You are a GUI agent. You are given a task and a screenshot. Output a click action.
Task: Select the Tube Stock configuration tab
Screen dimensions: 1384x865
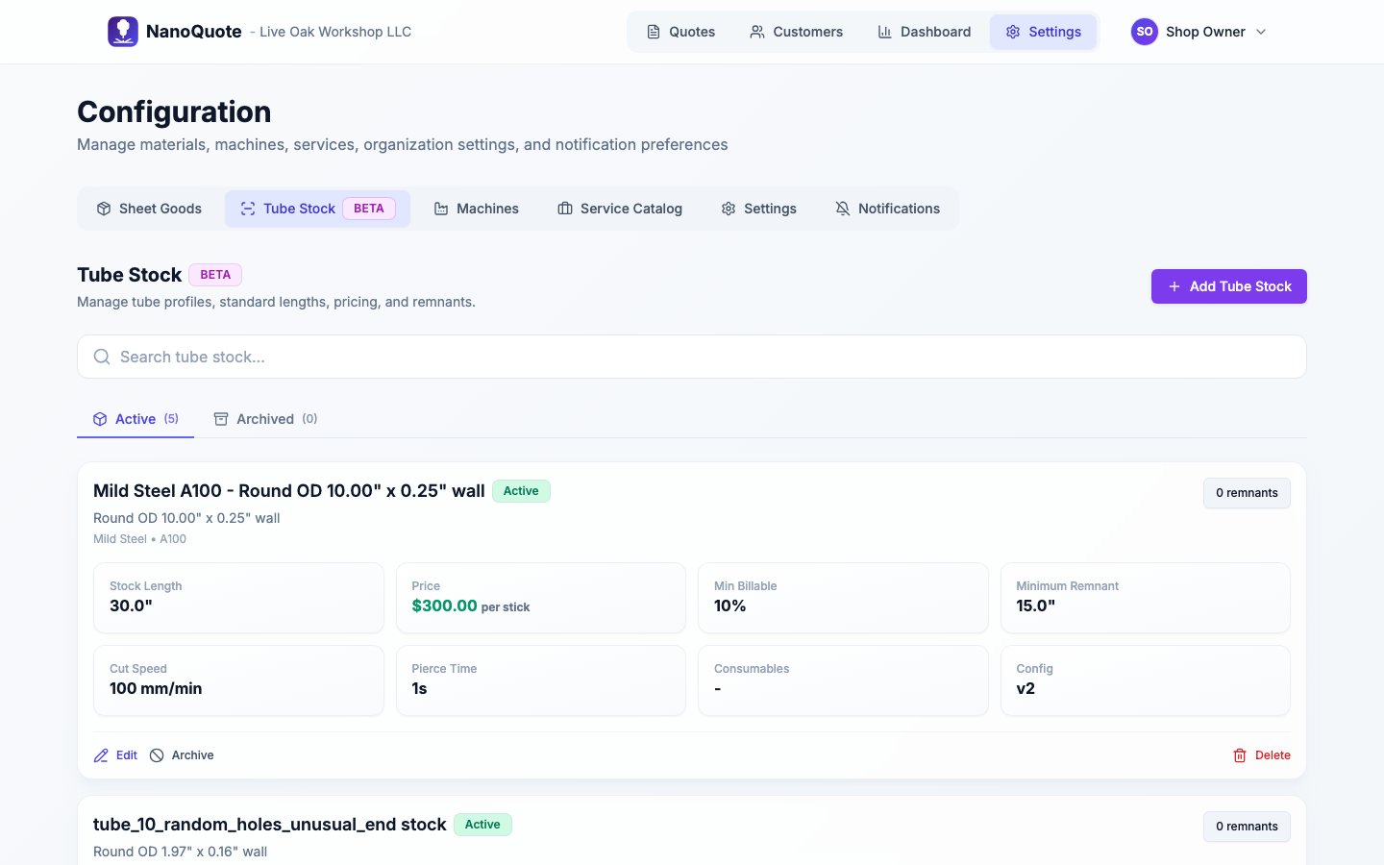[317, 209]
